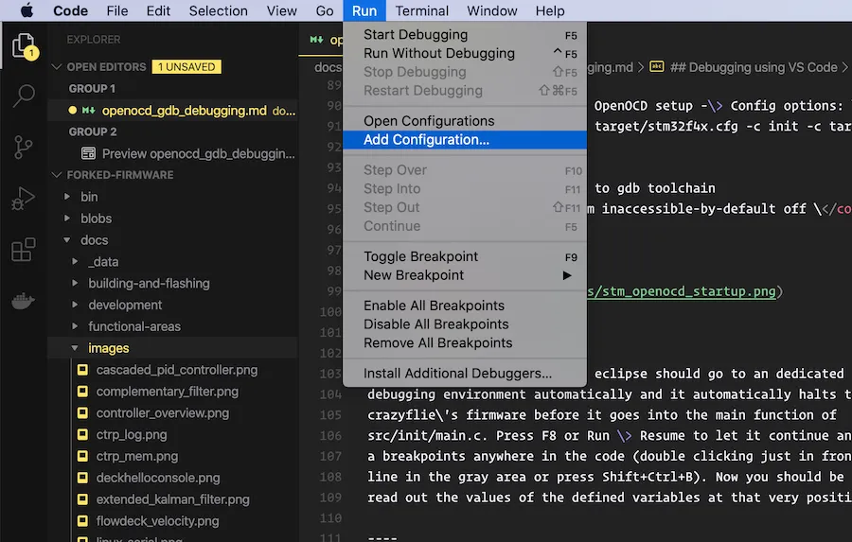Choose Toggle Breakpoint menu entry
Image resolution: width=852 pixels, height=542 pixels.
click(420, 256)
